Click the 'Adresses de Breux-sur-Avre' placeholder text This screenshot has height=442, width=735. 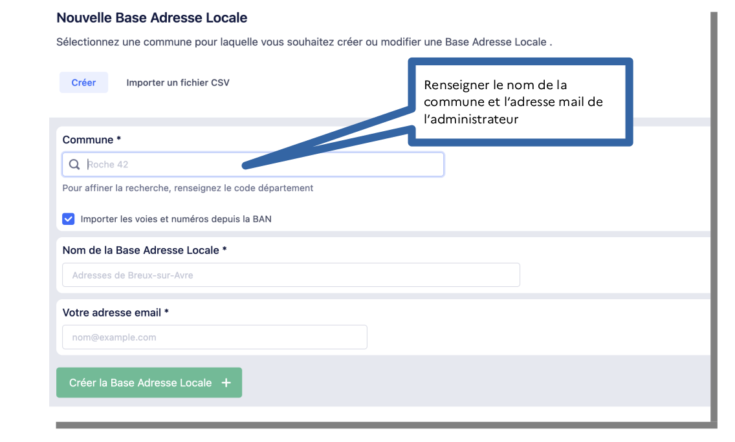tap(133, 275)
